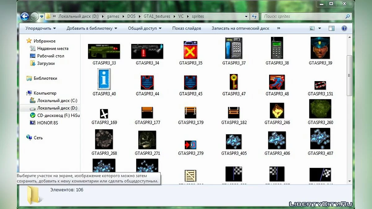Select the mobile phone GTASPR3_38 sprite
This screenshot has height=209, width=372.
click(277, 48)
